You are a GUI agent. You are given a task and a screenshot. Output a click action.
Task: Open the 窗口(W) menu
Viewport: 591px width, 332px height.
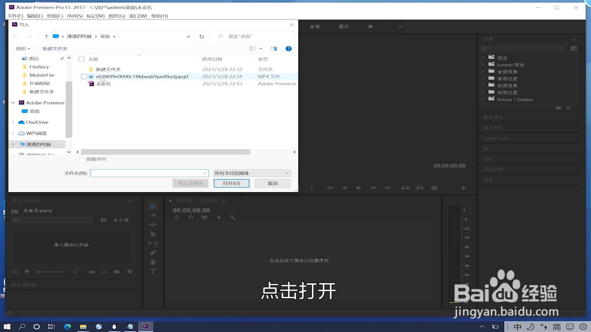138,16
